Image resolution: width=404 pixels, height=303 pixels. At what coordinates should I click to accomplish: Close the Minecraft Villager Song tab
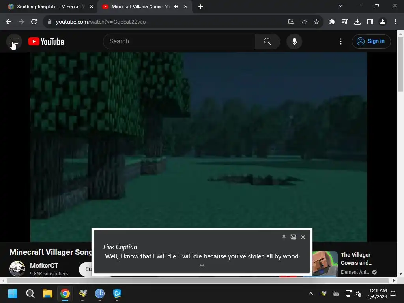(x=186, y=7)
